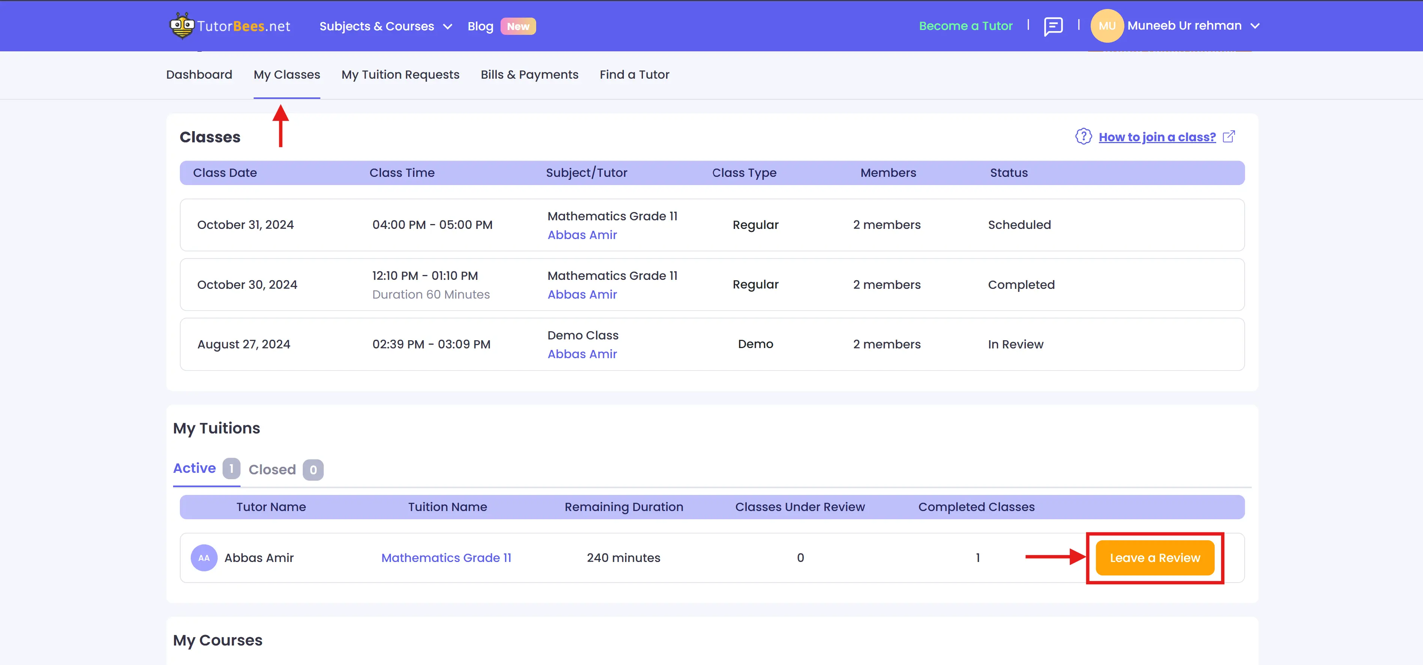Open How to join a class link
1423x665 pixels.
point(1157,137)
